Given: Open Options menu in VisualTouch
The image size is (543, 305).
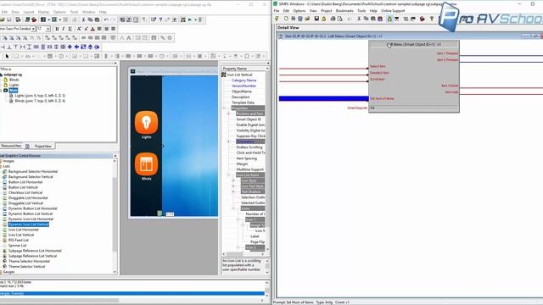Looking at the screenshot, I should coord(59,12).
